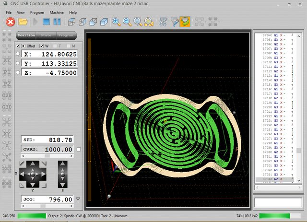Viewport: 307px width, 222px height.
Task: Click the zoom in magnifier icon
Action: pyautogui.click(x=117, y=22)
